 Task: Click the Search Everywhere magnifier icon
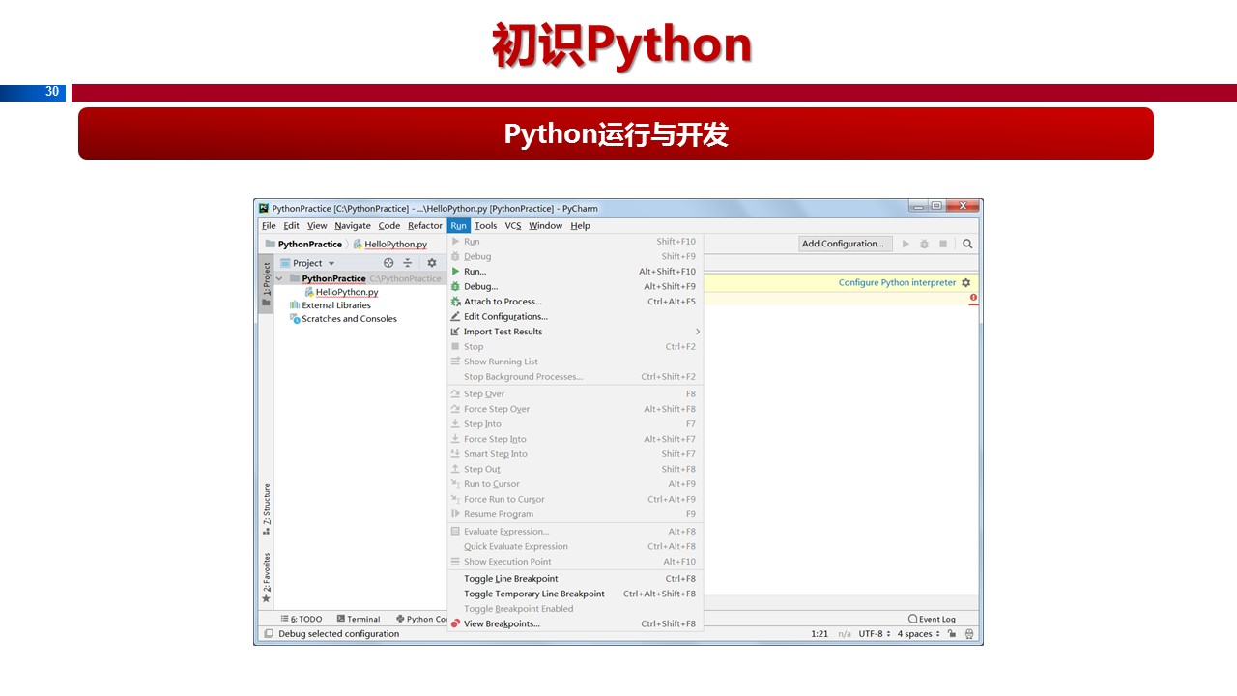click(x=967, y=244)
